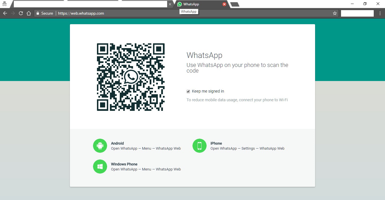This screenshot has height=200, width=385.
Task: Click Use WhatsApp on your phone instruction
Action: [237, 68]
